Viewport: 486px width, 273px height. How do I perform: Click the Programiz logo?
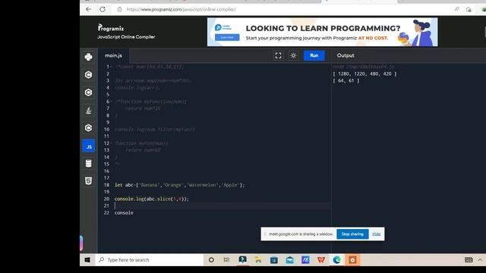[111, 28]
